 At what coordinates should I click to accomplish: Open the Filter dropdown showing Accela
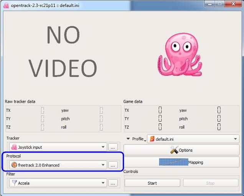point(58,183)
